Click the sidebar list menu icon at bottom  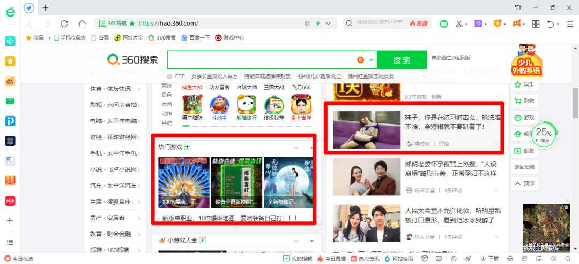(x=10, y=243)
